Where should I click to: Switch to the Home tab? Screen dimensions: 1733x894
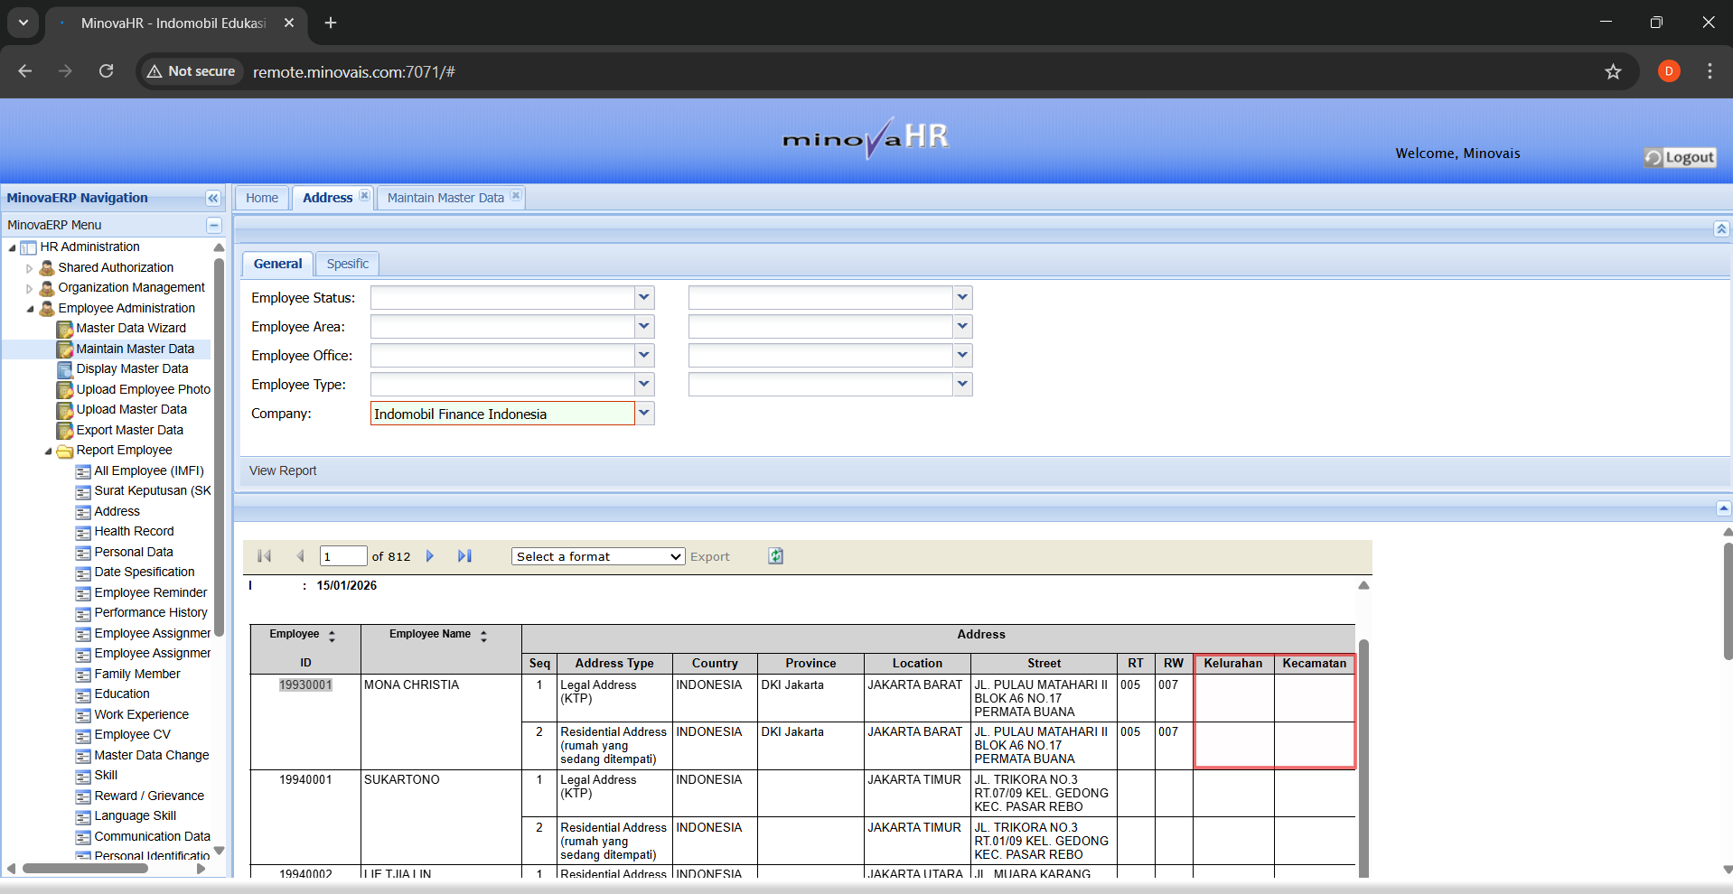tap(262, 198)
